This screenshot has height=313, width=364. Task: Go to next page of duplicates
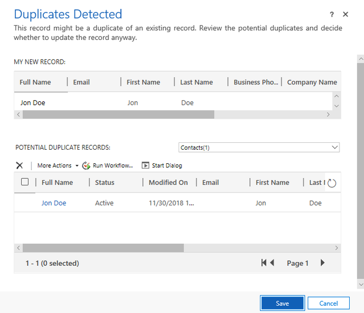322,263
